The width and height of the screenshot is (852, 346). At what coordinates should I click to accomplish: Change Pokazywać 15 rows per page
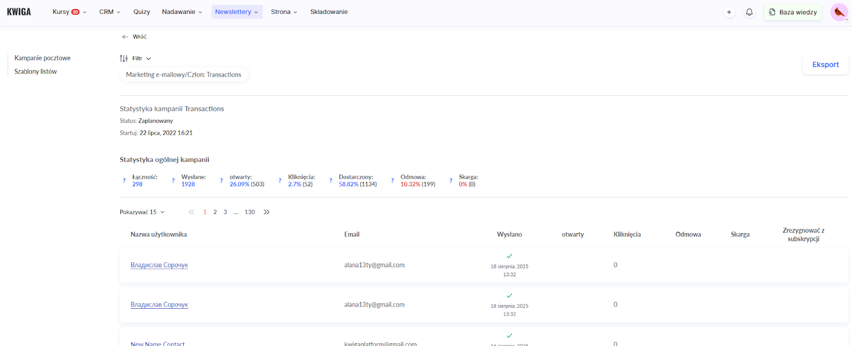point(142,212)
